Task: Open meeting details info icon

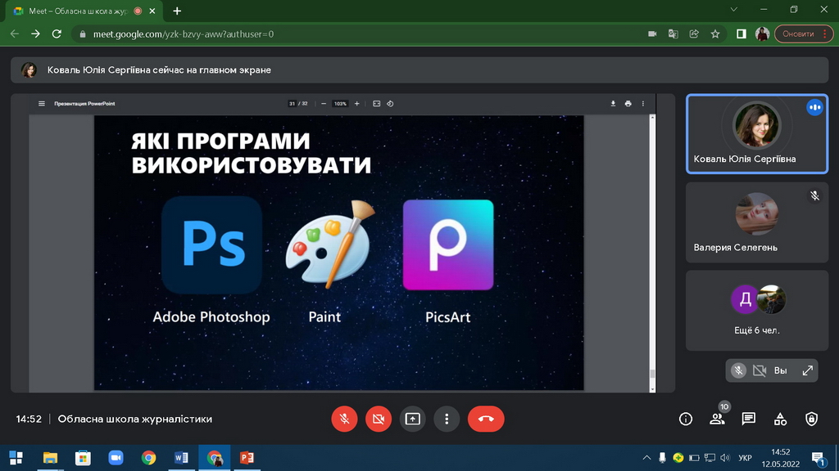Action: pyautogui.click(x=686, y=419)
